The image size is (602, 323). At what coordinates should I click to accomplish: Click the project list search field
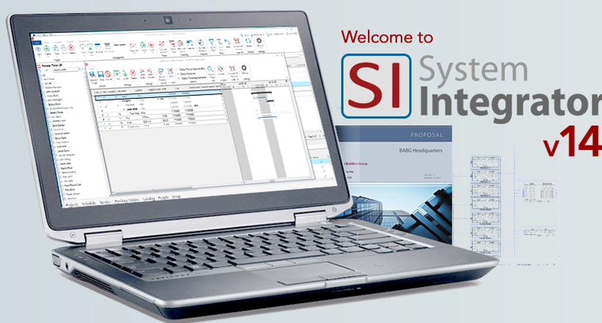click(x=65, y=70)
